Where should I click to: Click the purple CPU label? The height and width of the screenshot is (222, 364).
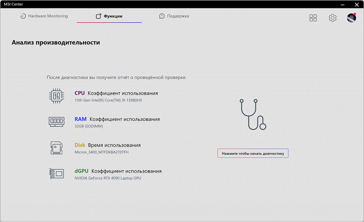(x=80, y=93)
